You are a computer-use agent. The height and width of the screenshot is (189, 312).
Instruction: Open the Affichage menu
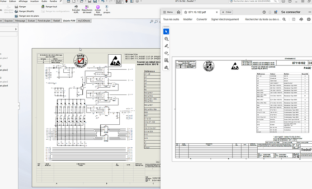coord(23,1)
